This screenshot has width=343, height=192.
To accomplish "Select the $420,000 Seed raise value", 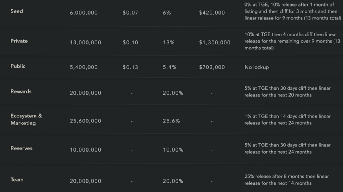I will point(212,13).
